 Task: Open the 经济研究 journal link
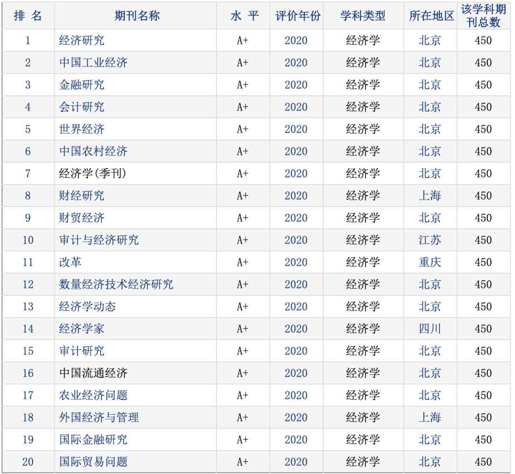click(82, 41)
